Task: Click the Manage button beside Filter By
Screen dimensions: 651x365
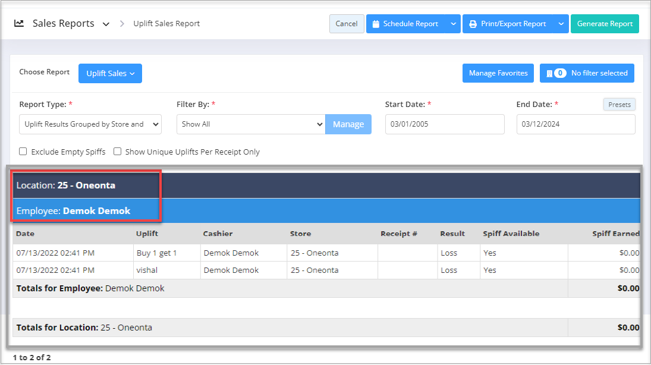Action: point(348,124)
